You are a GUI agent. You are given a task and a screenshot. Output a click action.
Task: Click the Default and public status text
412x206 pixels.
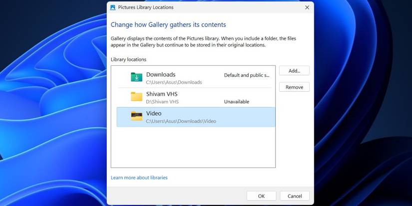(x=247, y=75)
